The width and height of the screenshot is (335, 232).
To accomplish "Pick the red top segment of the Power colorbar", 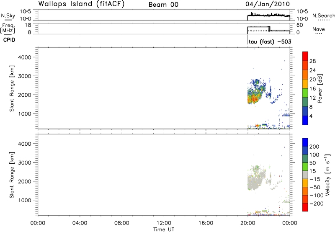I will tap(305, 56).
